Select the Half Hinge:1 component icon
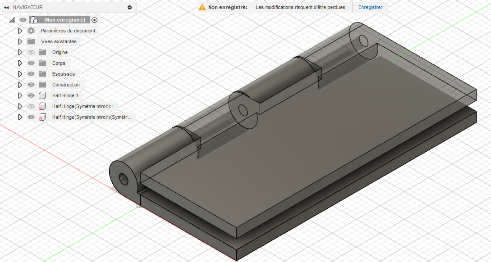Viewport: 491px width, 262px height. 41,95
